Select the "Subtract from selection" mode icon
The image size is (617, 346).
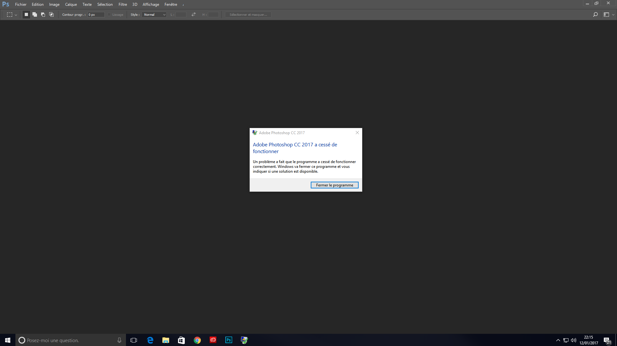click(43, 14)
